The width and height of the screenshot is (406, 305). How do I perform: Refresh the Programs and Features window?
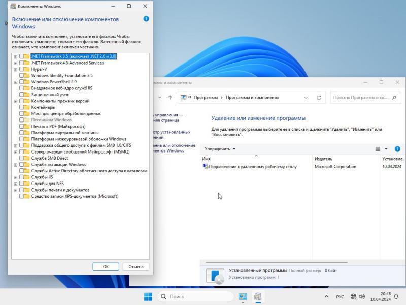point(319,98)
